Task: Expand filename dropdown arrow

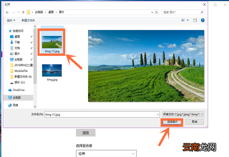Action: pyautogui.click(x=158, y=114)
